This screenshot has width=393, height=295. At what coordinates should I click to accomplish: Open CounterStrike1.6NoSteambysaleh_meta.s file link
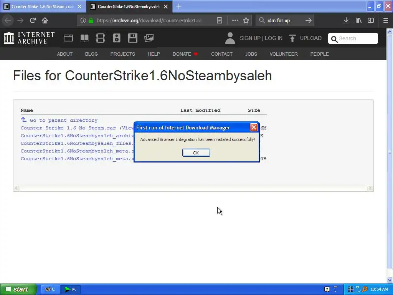coord(77,151)
